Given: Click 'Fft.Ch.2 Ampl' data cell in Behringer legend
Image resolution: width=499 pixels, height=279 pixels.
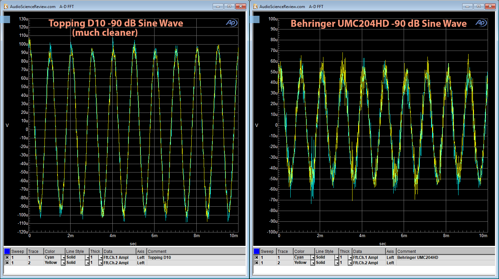Looking at the screenshot, I should coord(369,263).
